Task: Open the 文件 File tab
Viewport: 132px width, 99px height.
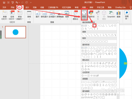Action: (4, 7)
